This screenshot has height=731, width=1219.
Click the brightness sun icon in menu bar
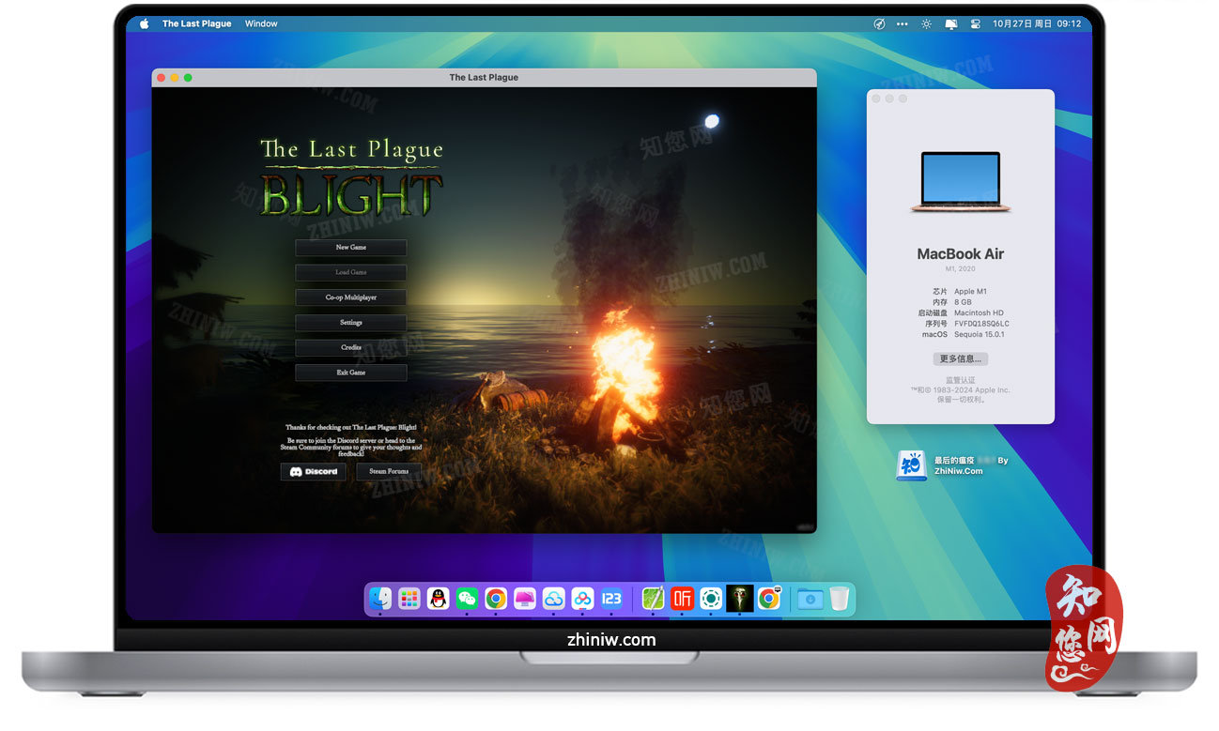(x=926, y=23)
